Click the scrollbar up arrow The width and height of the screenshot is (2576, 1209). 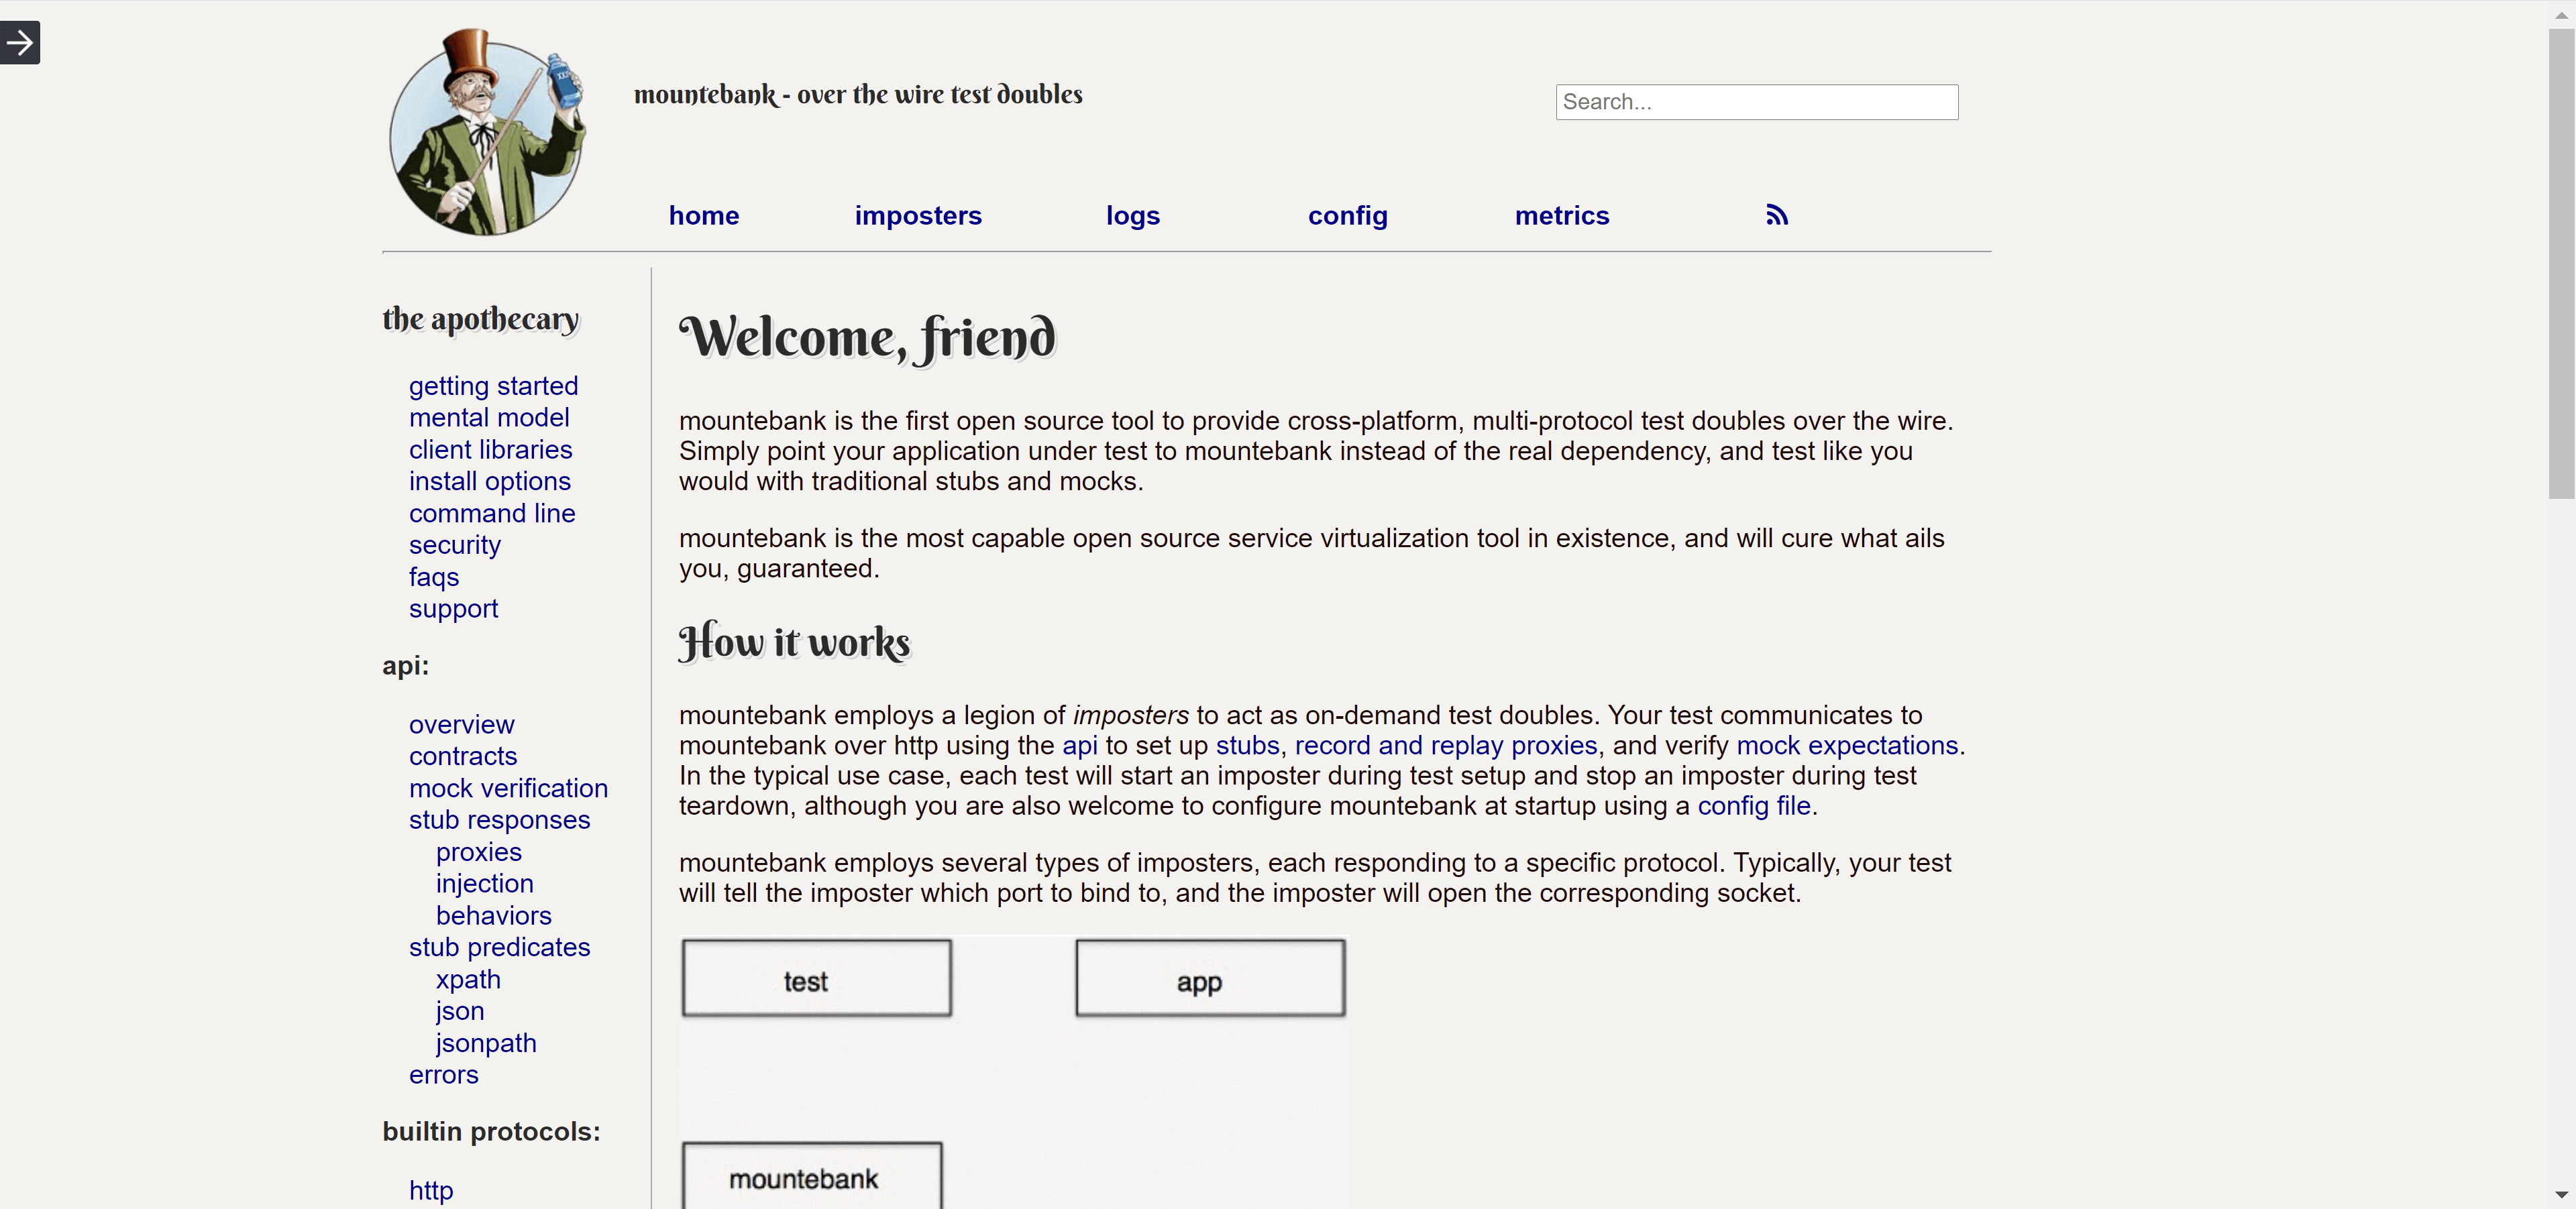[2561, 15]
